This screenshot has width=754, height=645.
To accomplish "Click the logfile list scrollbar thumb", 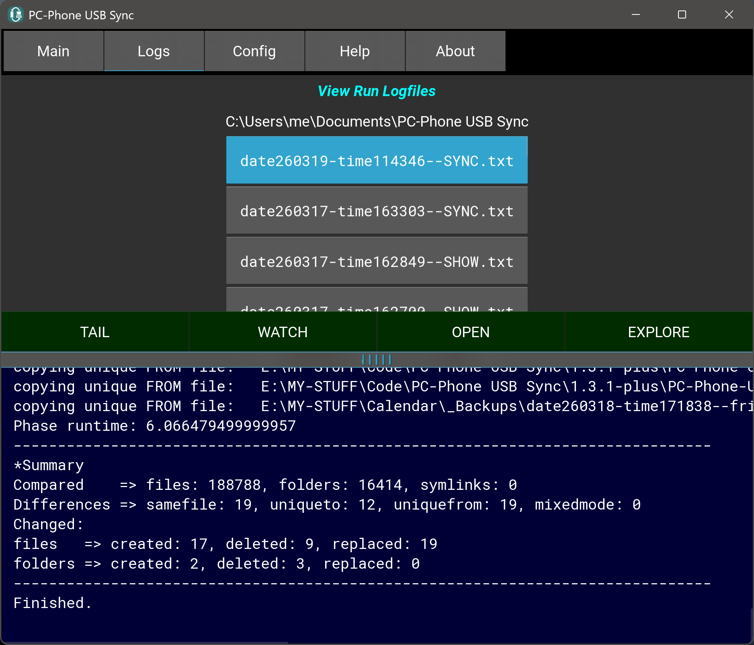I will point(526,147).
